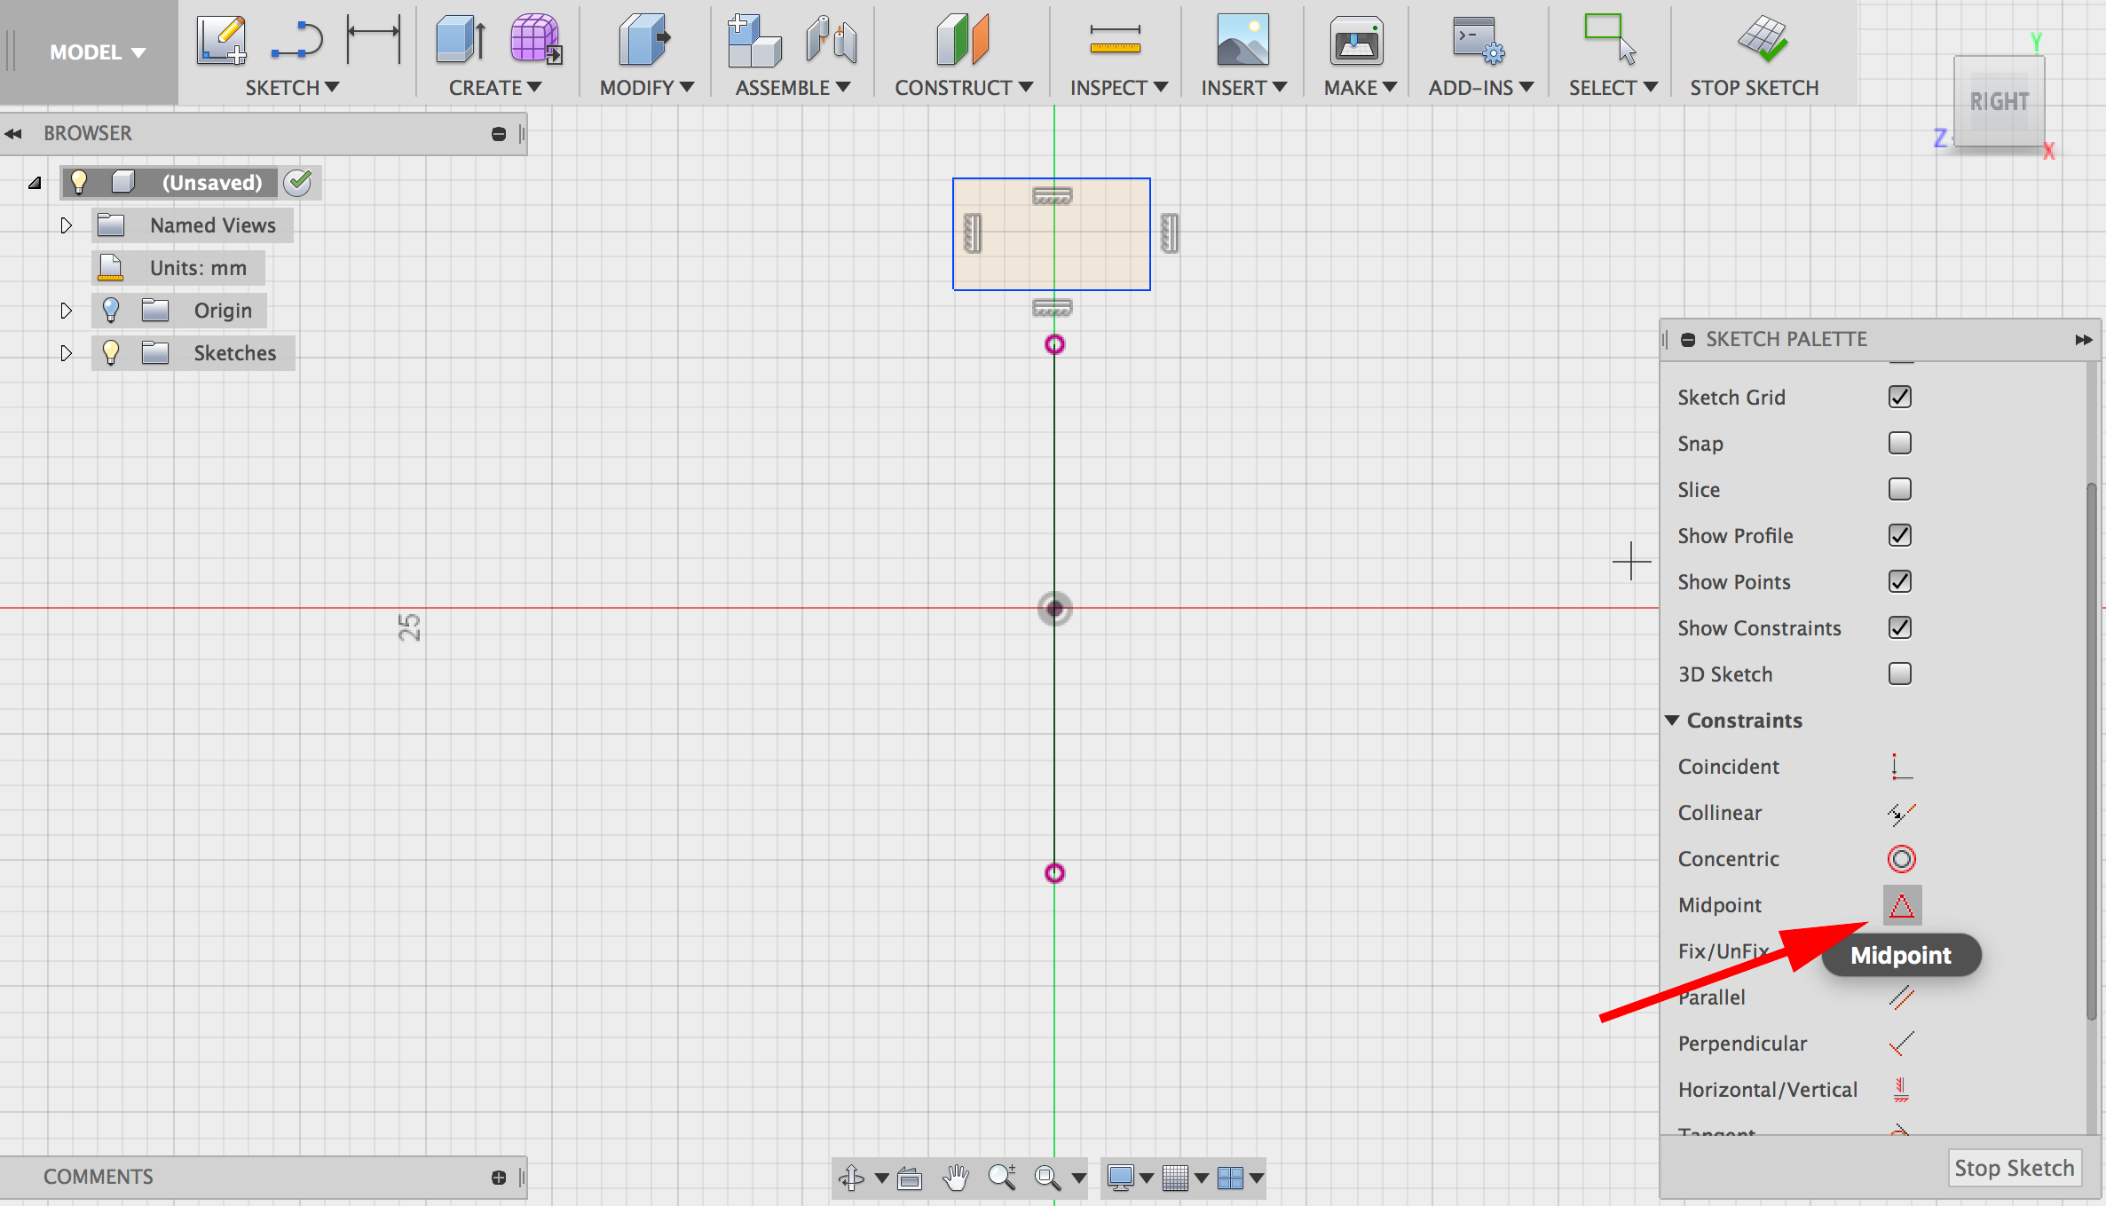Open the Grid and Snaps dropdown arrow

coord(1202,1178)
